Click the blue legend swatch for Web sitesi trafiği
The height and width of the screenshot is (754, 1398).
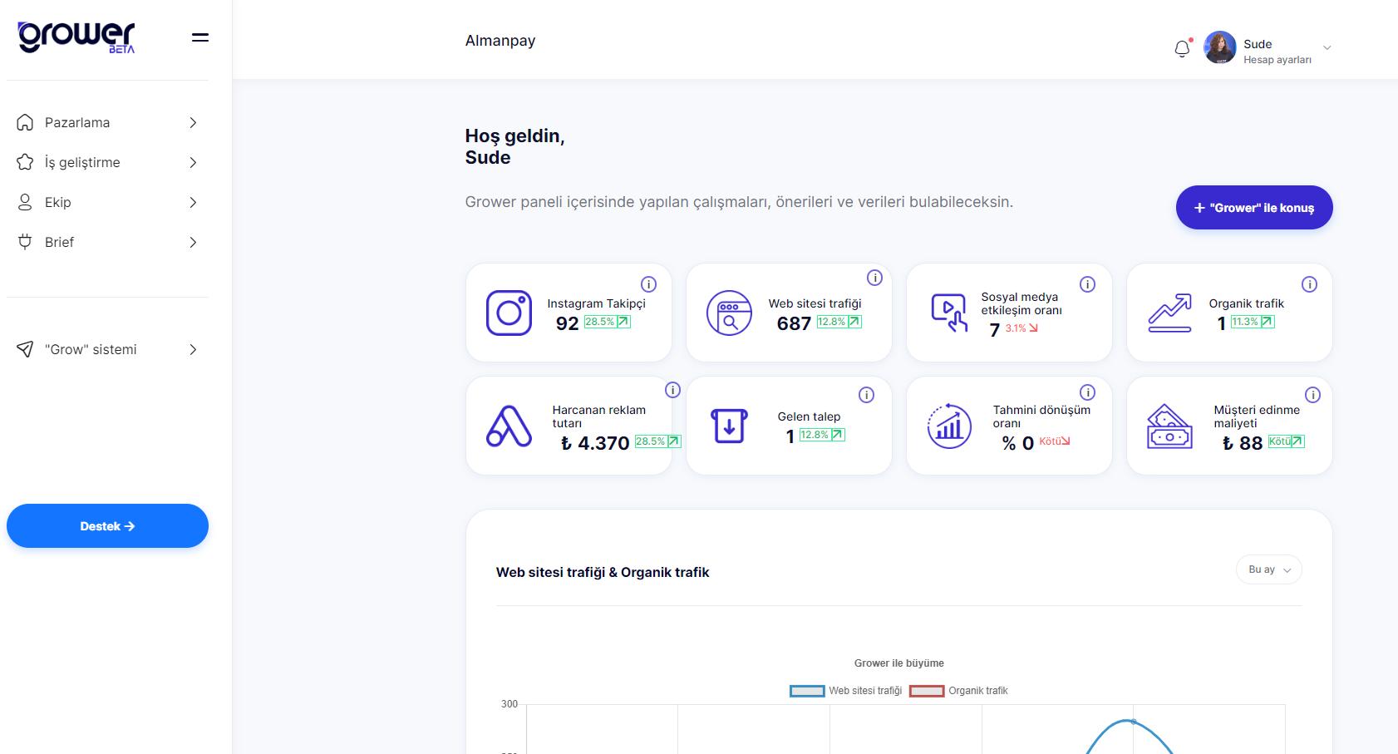click(806, 691)
